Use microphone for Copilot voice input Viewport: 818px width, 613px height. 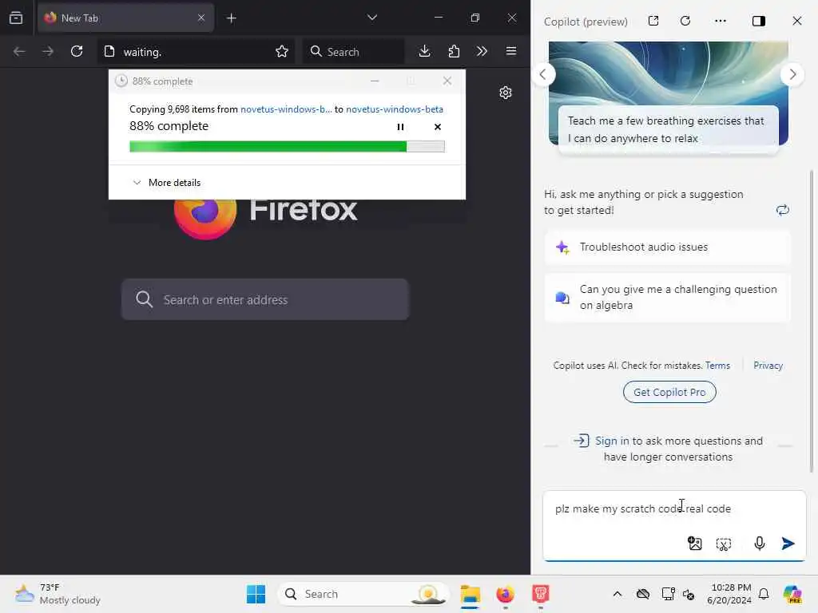pos(760,544)
